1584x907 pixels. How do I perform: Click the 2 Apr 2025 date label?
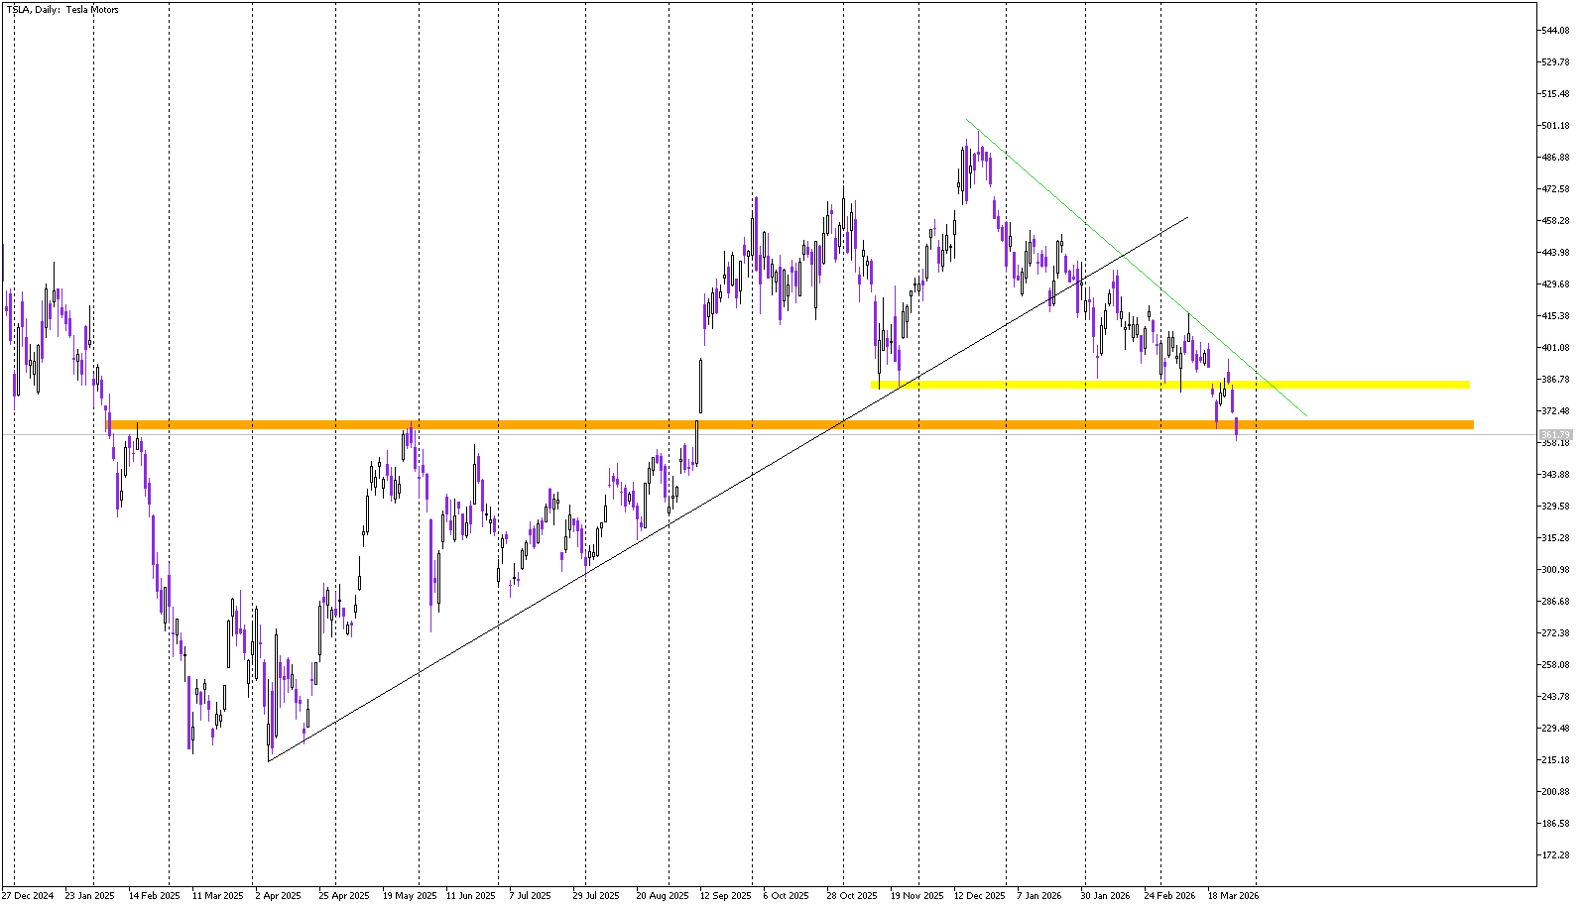tap(278, 896)
